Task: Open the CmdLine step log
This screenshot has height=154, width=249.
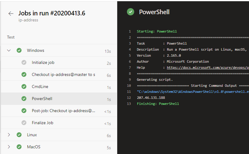Action: [59, 86]
